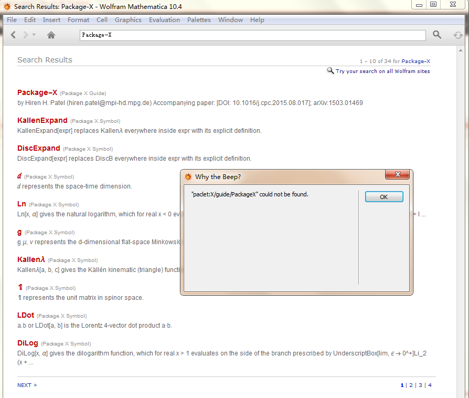Click the refresh icon beside the search button
Screen dimensions: 469x398
point(457,35)
